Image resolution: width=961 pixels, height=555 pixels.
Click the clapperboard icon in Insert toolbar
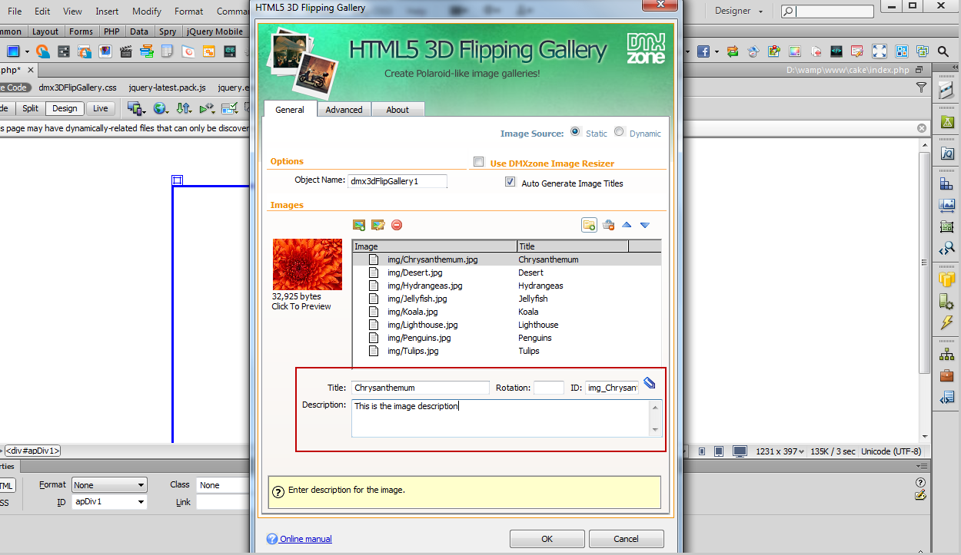point(127,51)
